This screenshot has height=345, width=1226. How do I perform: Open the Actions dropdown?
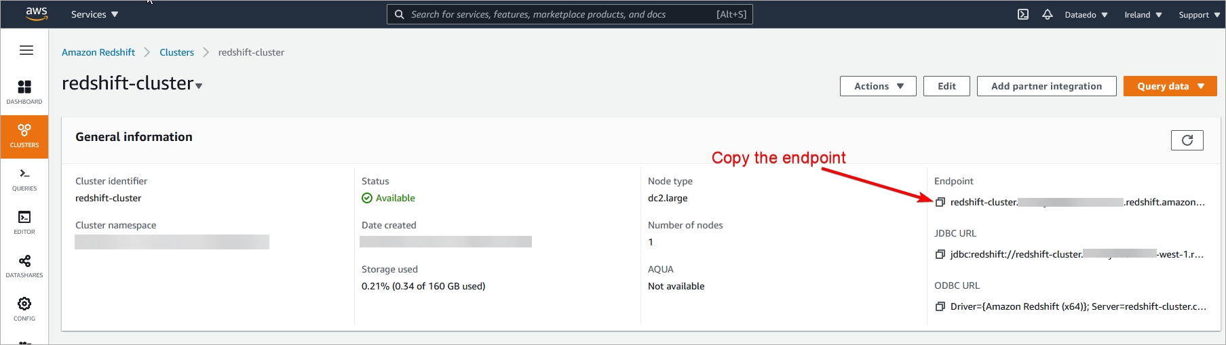point(878,86)
